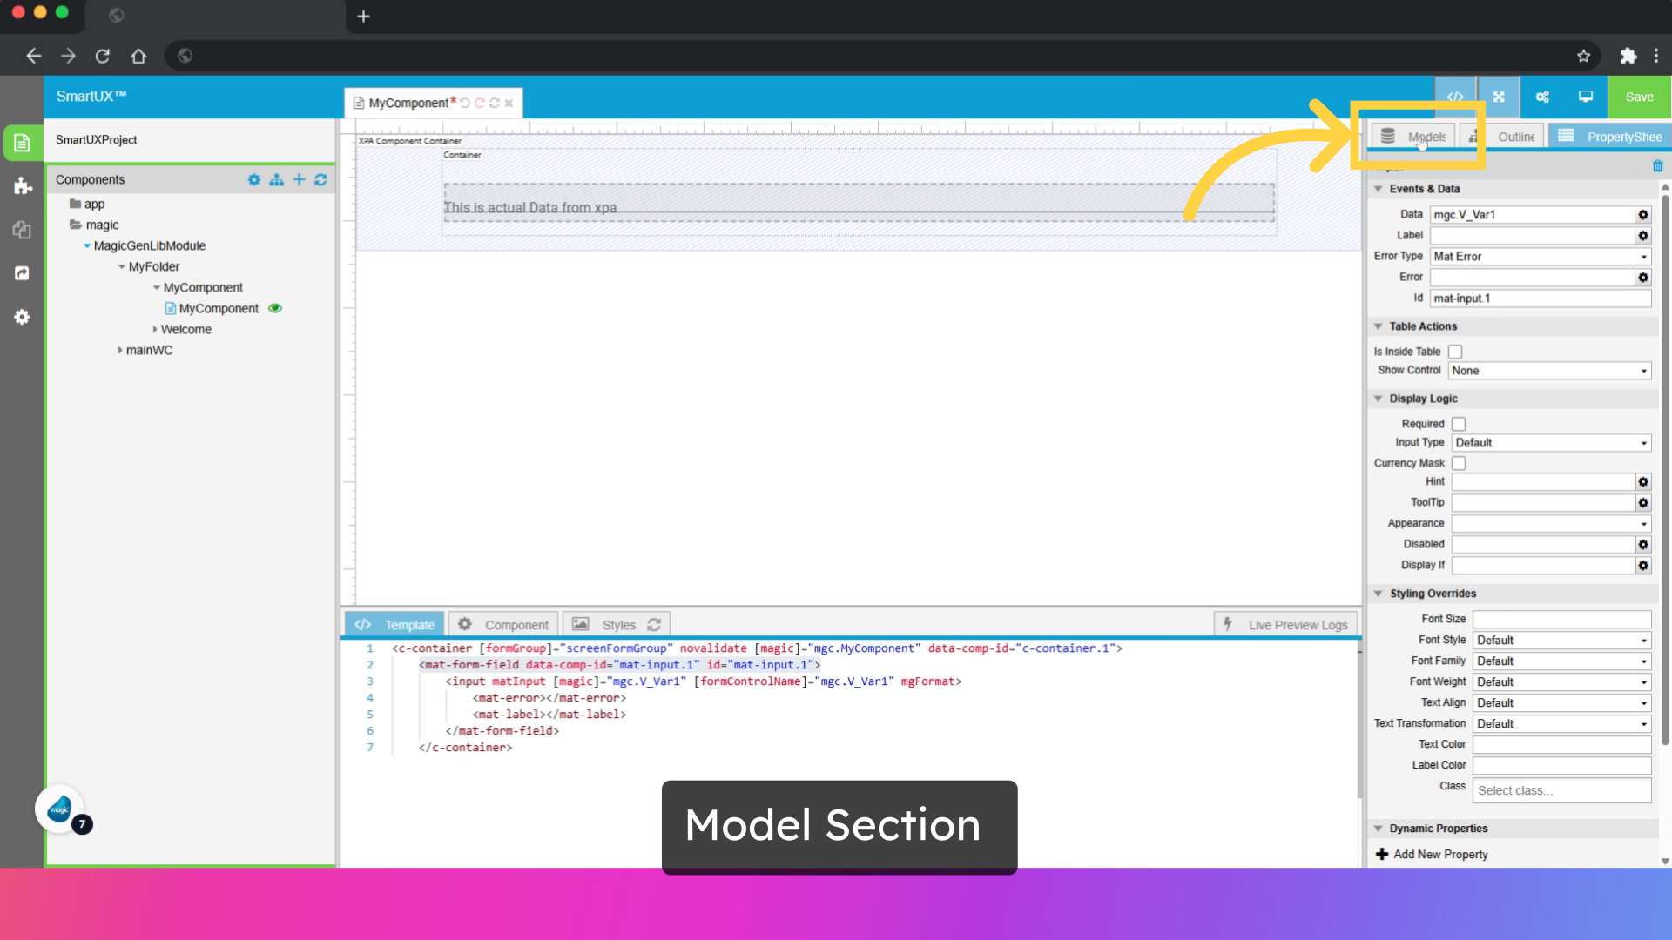The height and width of the screenshot is (940, 1672).
Task: Delete using the trash icon in property sheet
Action: point(1657,166)
